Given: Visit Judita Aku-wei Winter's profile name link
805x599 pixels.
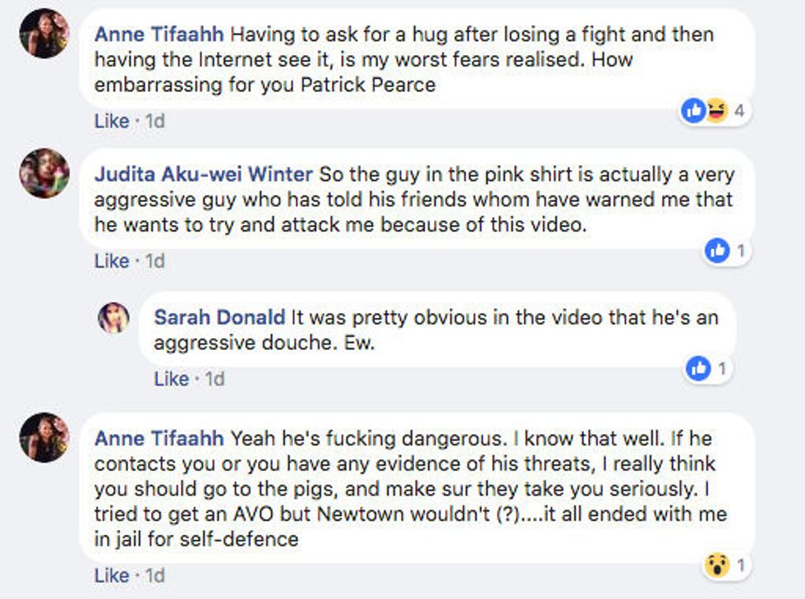Looking at the screenshot, I should (x=203, y=175).
